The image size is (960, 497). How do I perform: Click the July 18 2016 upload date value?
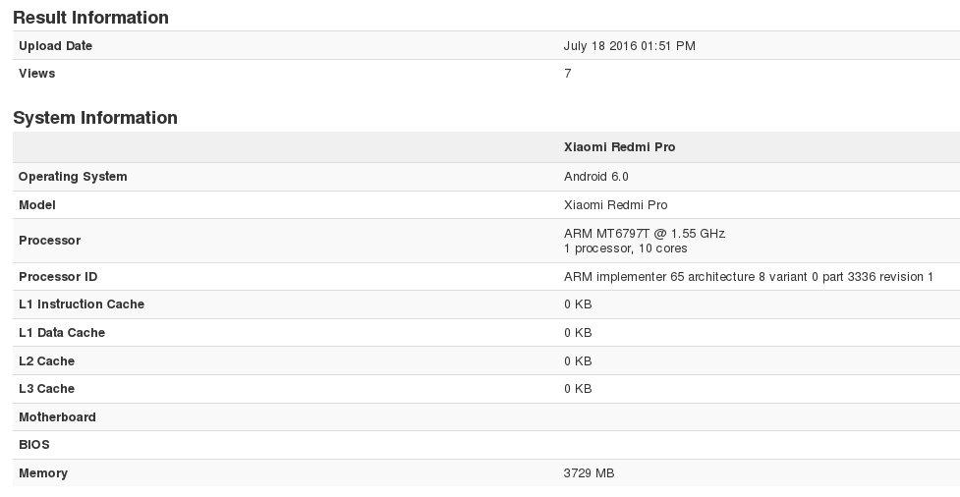[630, 46]
